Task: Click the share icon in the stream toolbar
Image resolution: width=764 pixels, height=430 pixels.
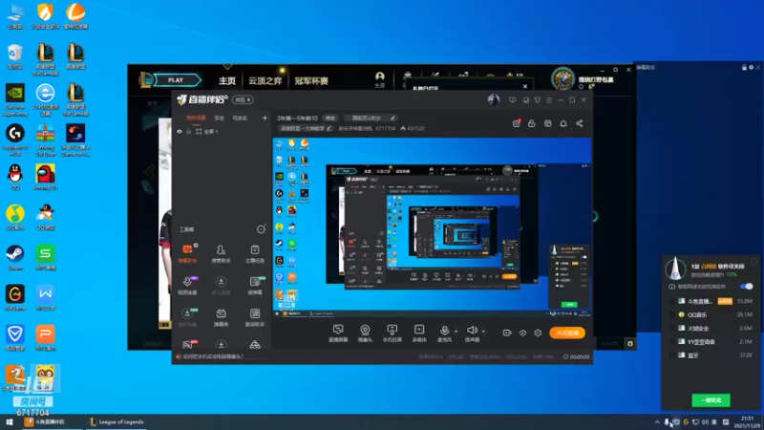Action: pos(580,124)
